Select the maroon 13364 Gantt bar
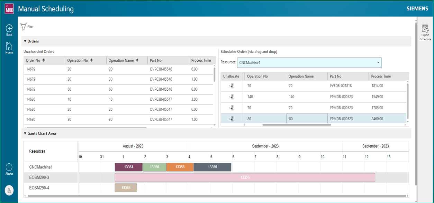The height and width of the screenshot is (203, 434). (x=128, y=167)
